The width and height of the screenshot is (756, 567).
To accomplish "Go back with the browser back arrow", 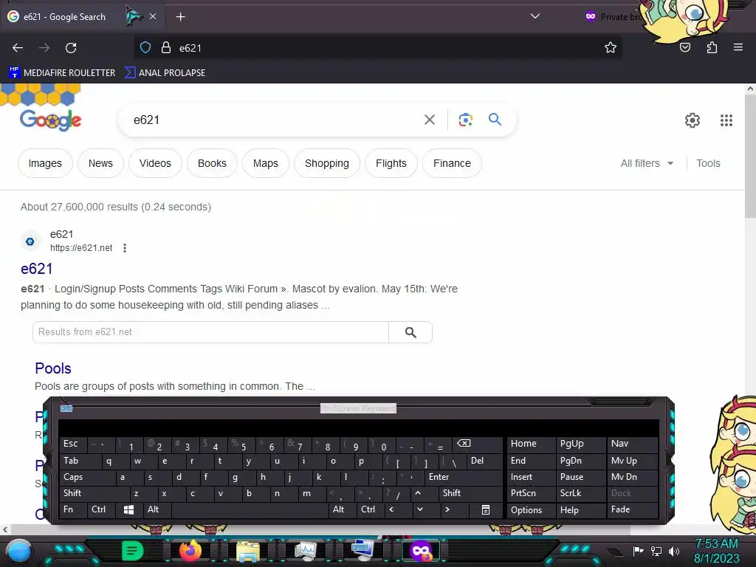I will [18, 48].
